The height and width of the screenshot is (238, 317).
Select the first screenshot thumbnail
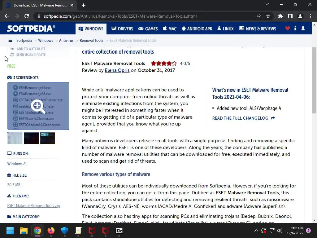[x=15, y=138]
